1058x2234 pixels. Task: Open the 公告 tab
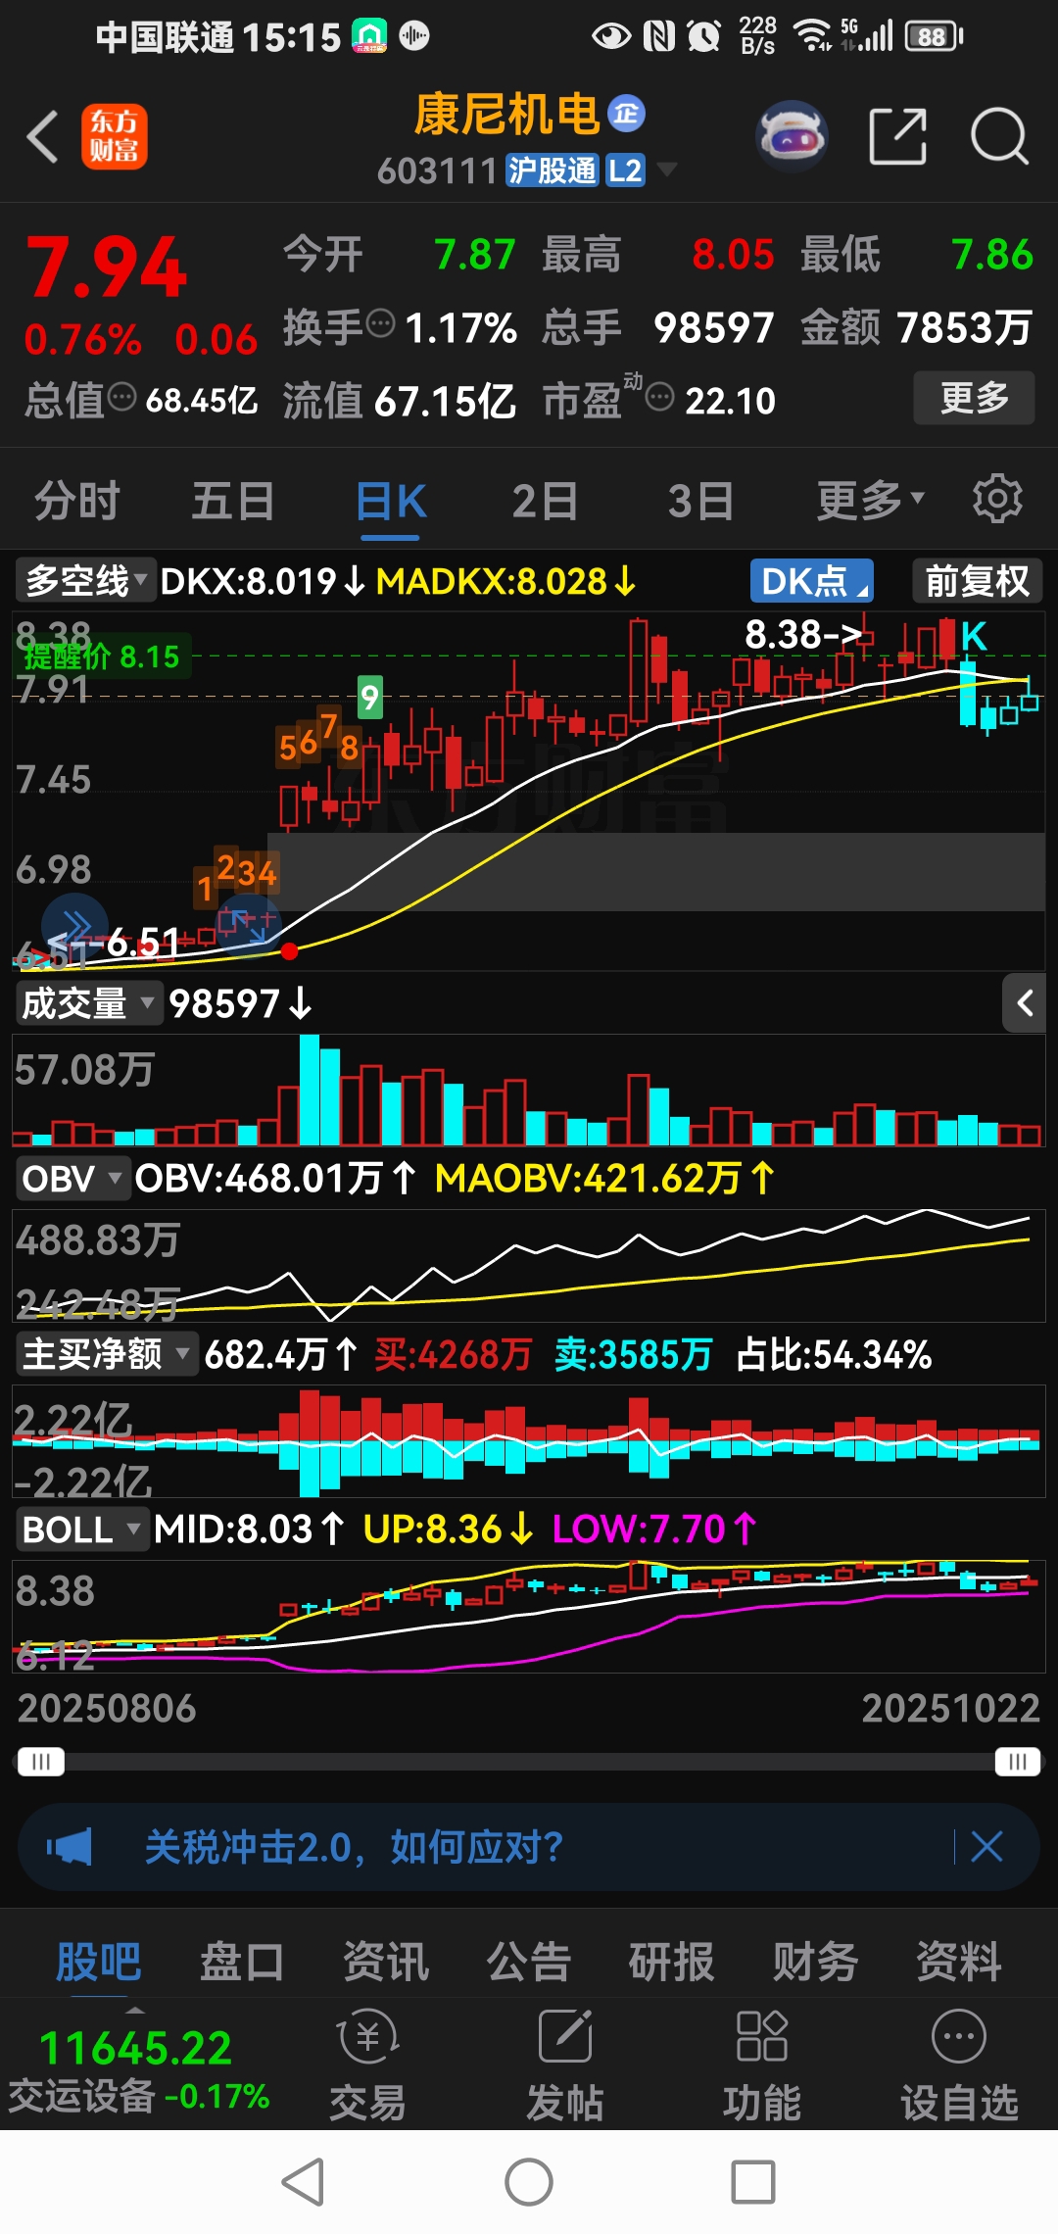528,1963
